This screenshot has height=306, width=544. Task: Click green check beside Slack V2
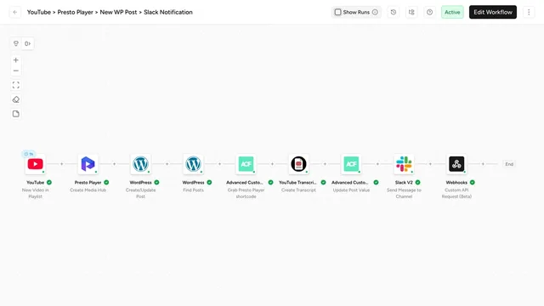coord(417,183)
